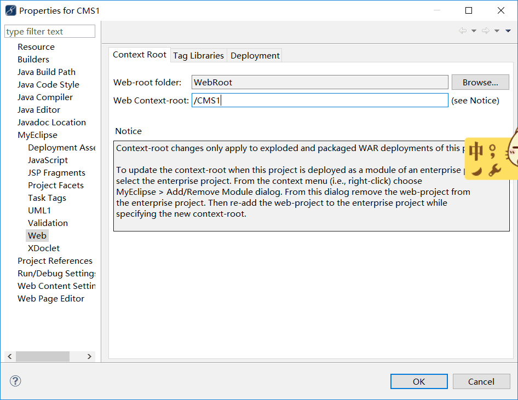The height and width of the screenshot is (400, 518).
Task: Click the horizontal scrollbar thumb in tree
Action: coord(43,356)
